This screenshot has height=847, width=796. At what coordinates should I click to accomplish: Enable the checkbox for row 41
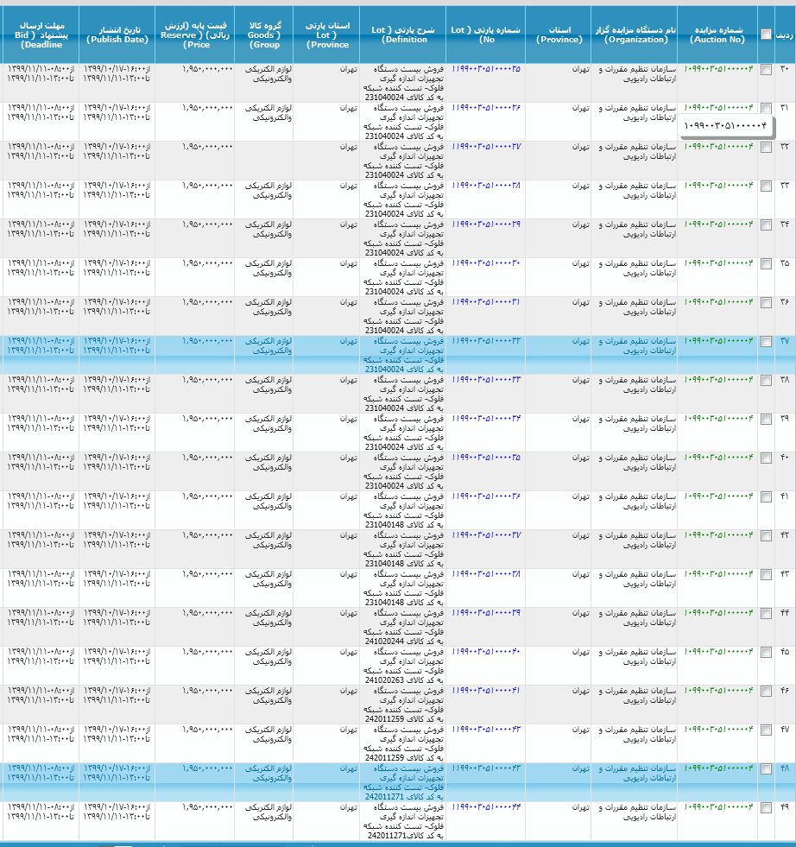(x=767, y=496)
